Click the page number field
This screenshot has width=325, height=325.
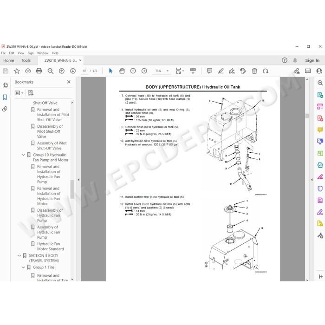tap(84, 71)
